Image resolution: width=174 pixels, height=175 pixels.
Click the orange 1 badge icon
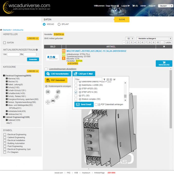pos(64,58)
